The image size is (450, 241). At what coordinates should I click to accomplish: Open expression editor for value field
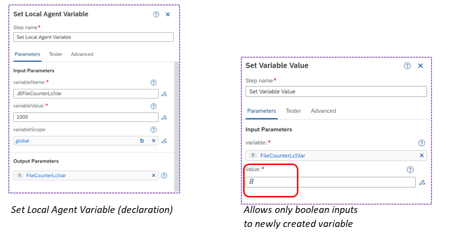pyautogui.click(x=422, y=182)
